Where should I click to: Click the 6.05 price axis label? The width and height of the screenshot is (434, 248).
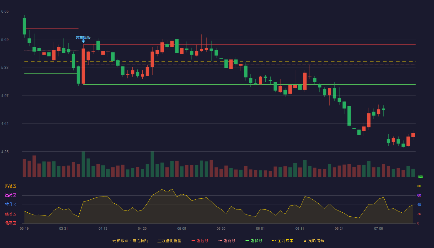point(5,11)
